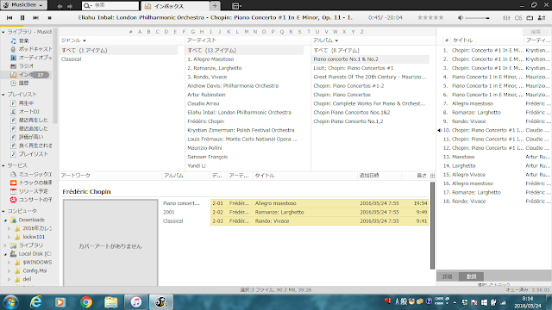Skip to the next track
Viewport: 552px width, 310px height.
click(x=35, y=17)
